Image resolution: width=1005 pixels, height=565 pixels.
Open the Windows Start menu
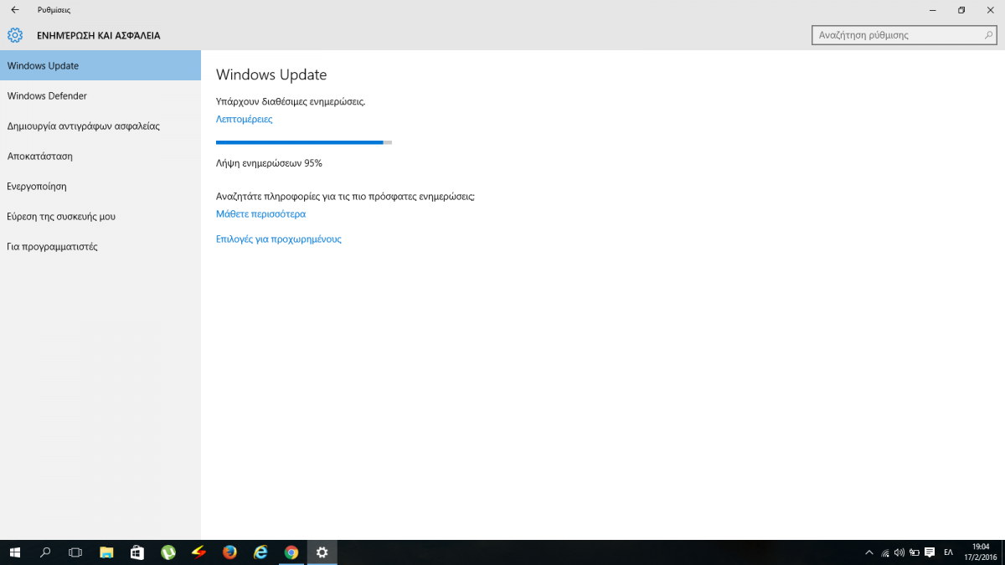click(14, 552)
